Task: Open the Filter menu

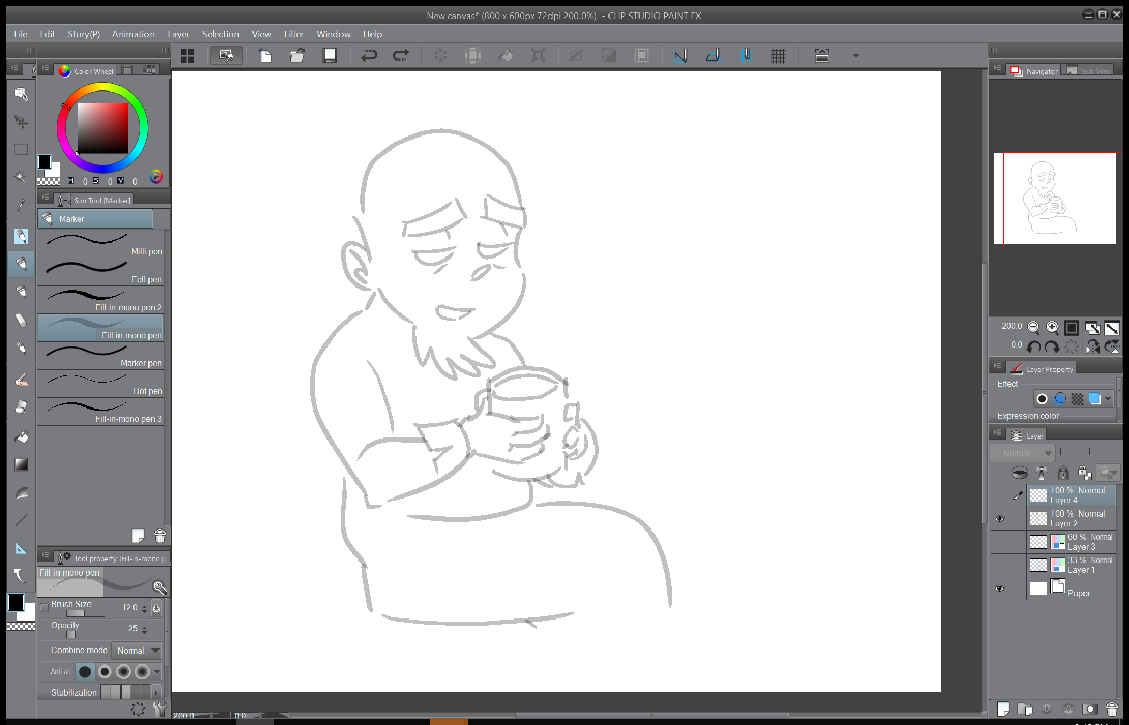Action: 293,34
